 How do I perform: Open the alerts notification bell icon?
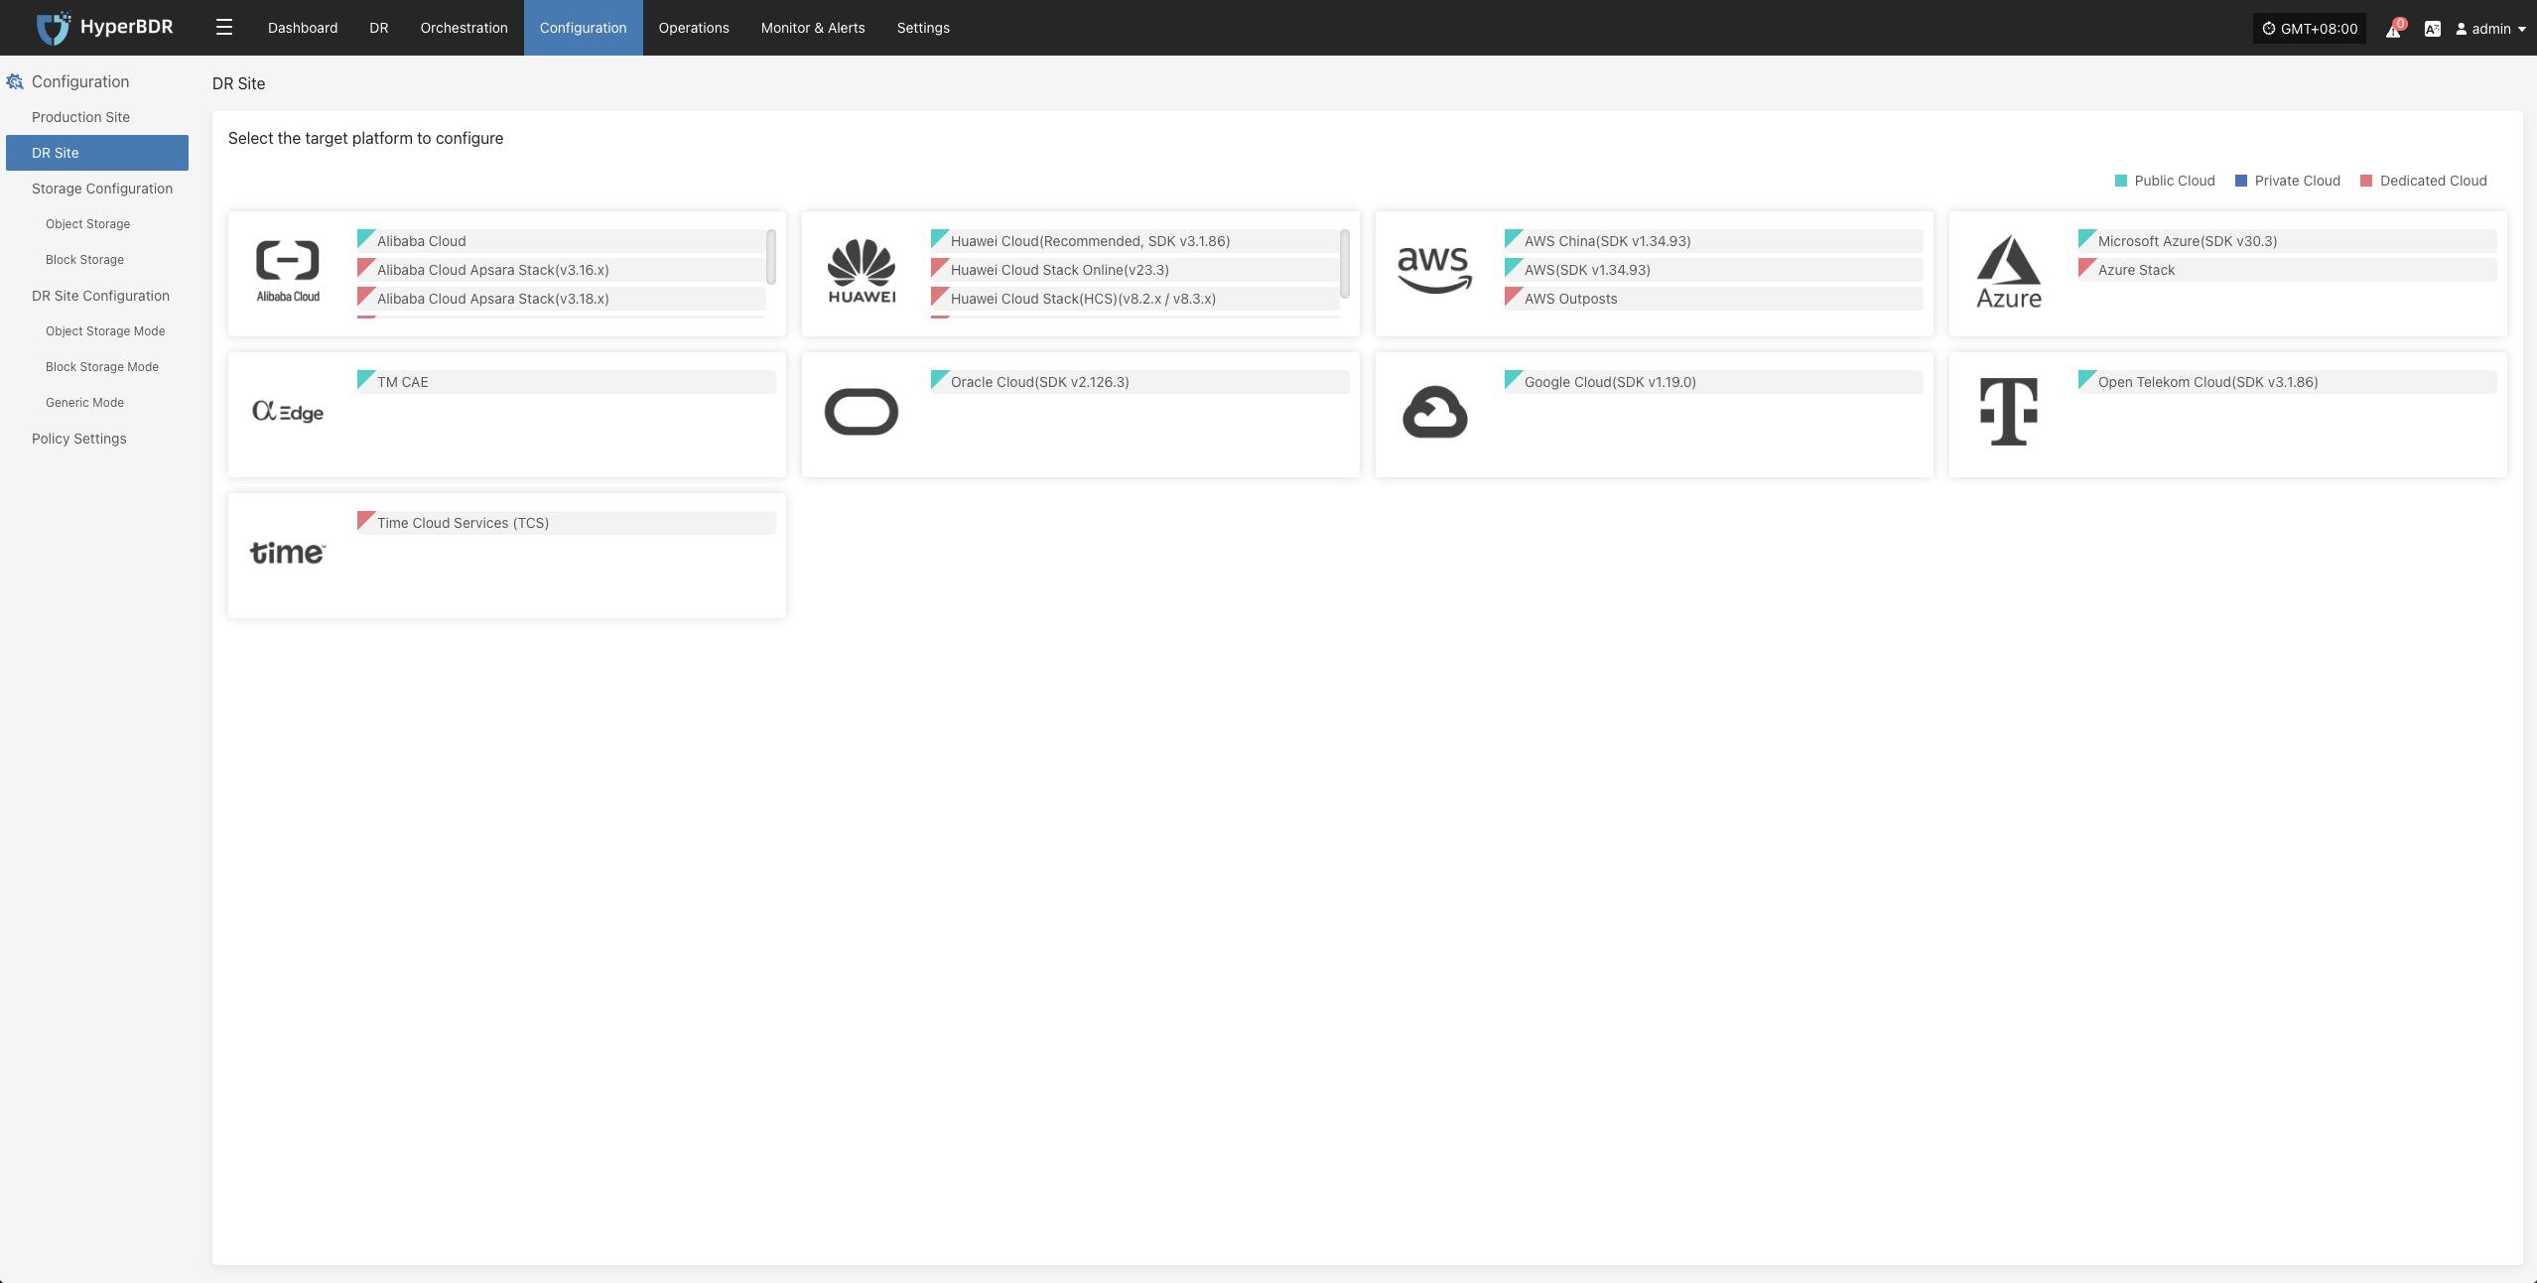click(x=2394, y=29)
